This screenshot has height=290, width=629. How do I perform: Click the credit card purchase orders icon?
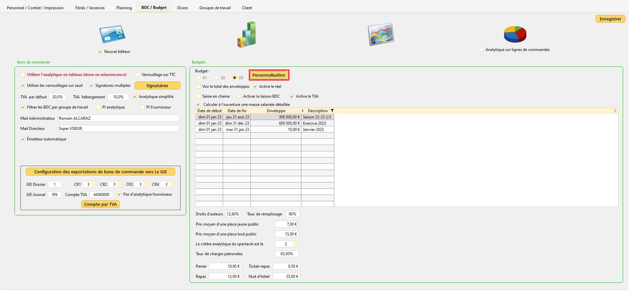coord(112,34)
